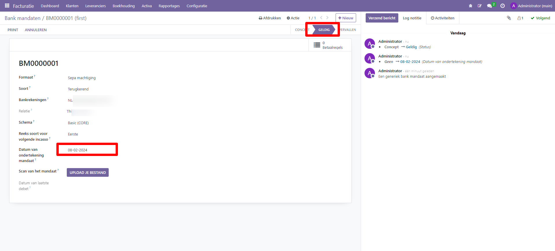
Task: Open the activities clock icon in navbar
Action: click(x=502, y=6)
